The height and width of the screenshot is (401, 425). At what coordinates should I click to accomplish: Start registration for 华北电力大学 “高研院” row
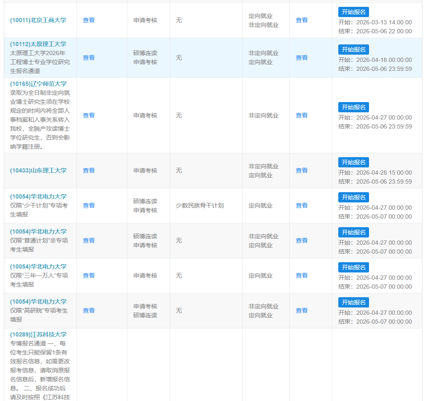(x=353, y=302)
